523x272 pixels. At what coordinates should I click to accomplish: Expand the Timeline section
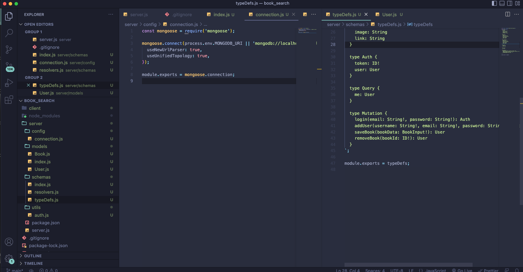[x=68, y=263]
